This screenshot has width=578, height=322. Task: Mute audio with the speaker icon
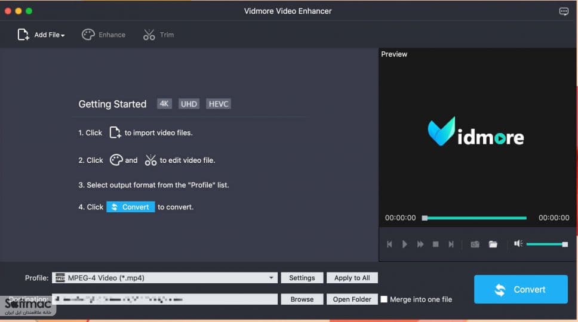pyautogui.click(x=518, y=244)
